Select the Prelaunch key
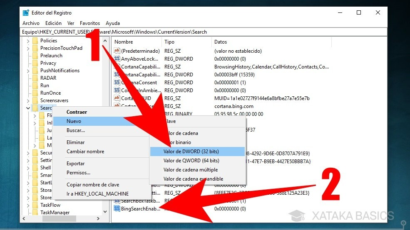Viewport: 410px width, 230px height. [51, 56]
